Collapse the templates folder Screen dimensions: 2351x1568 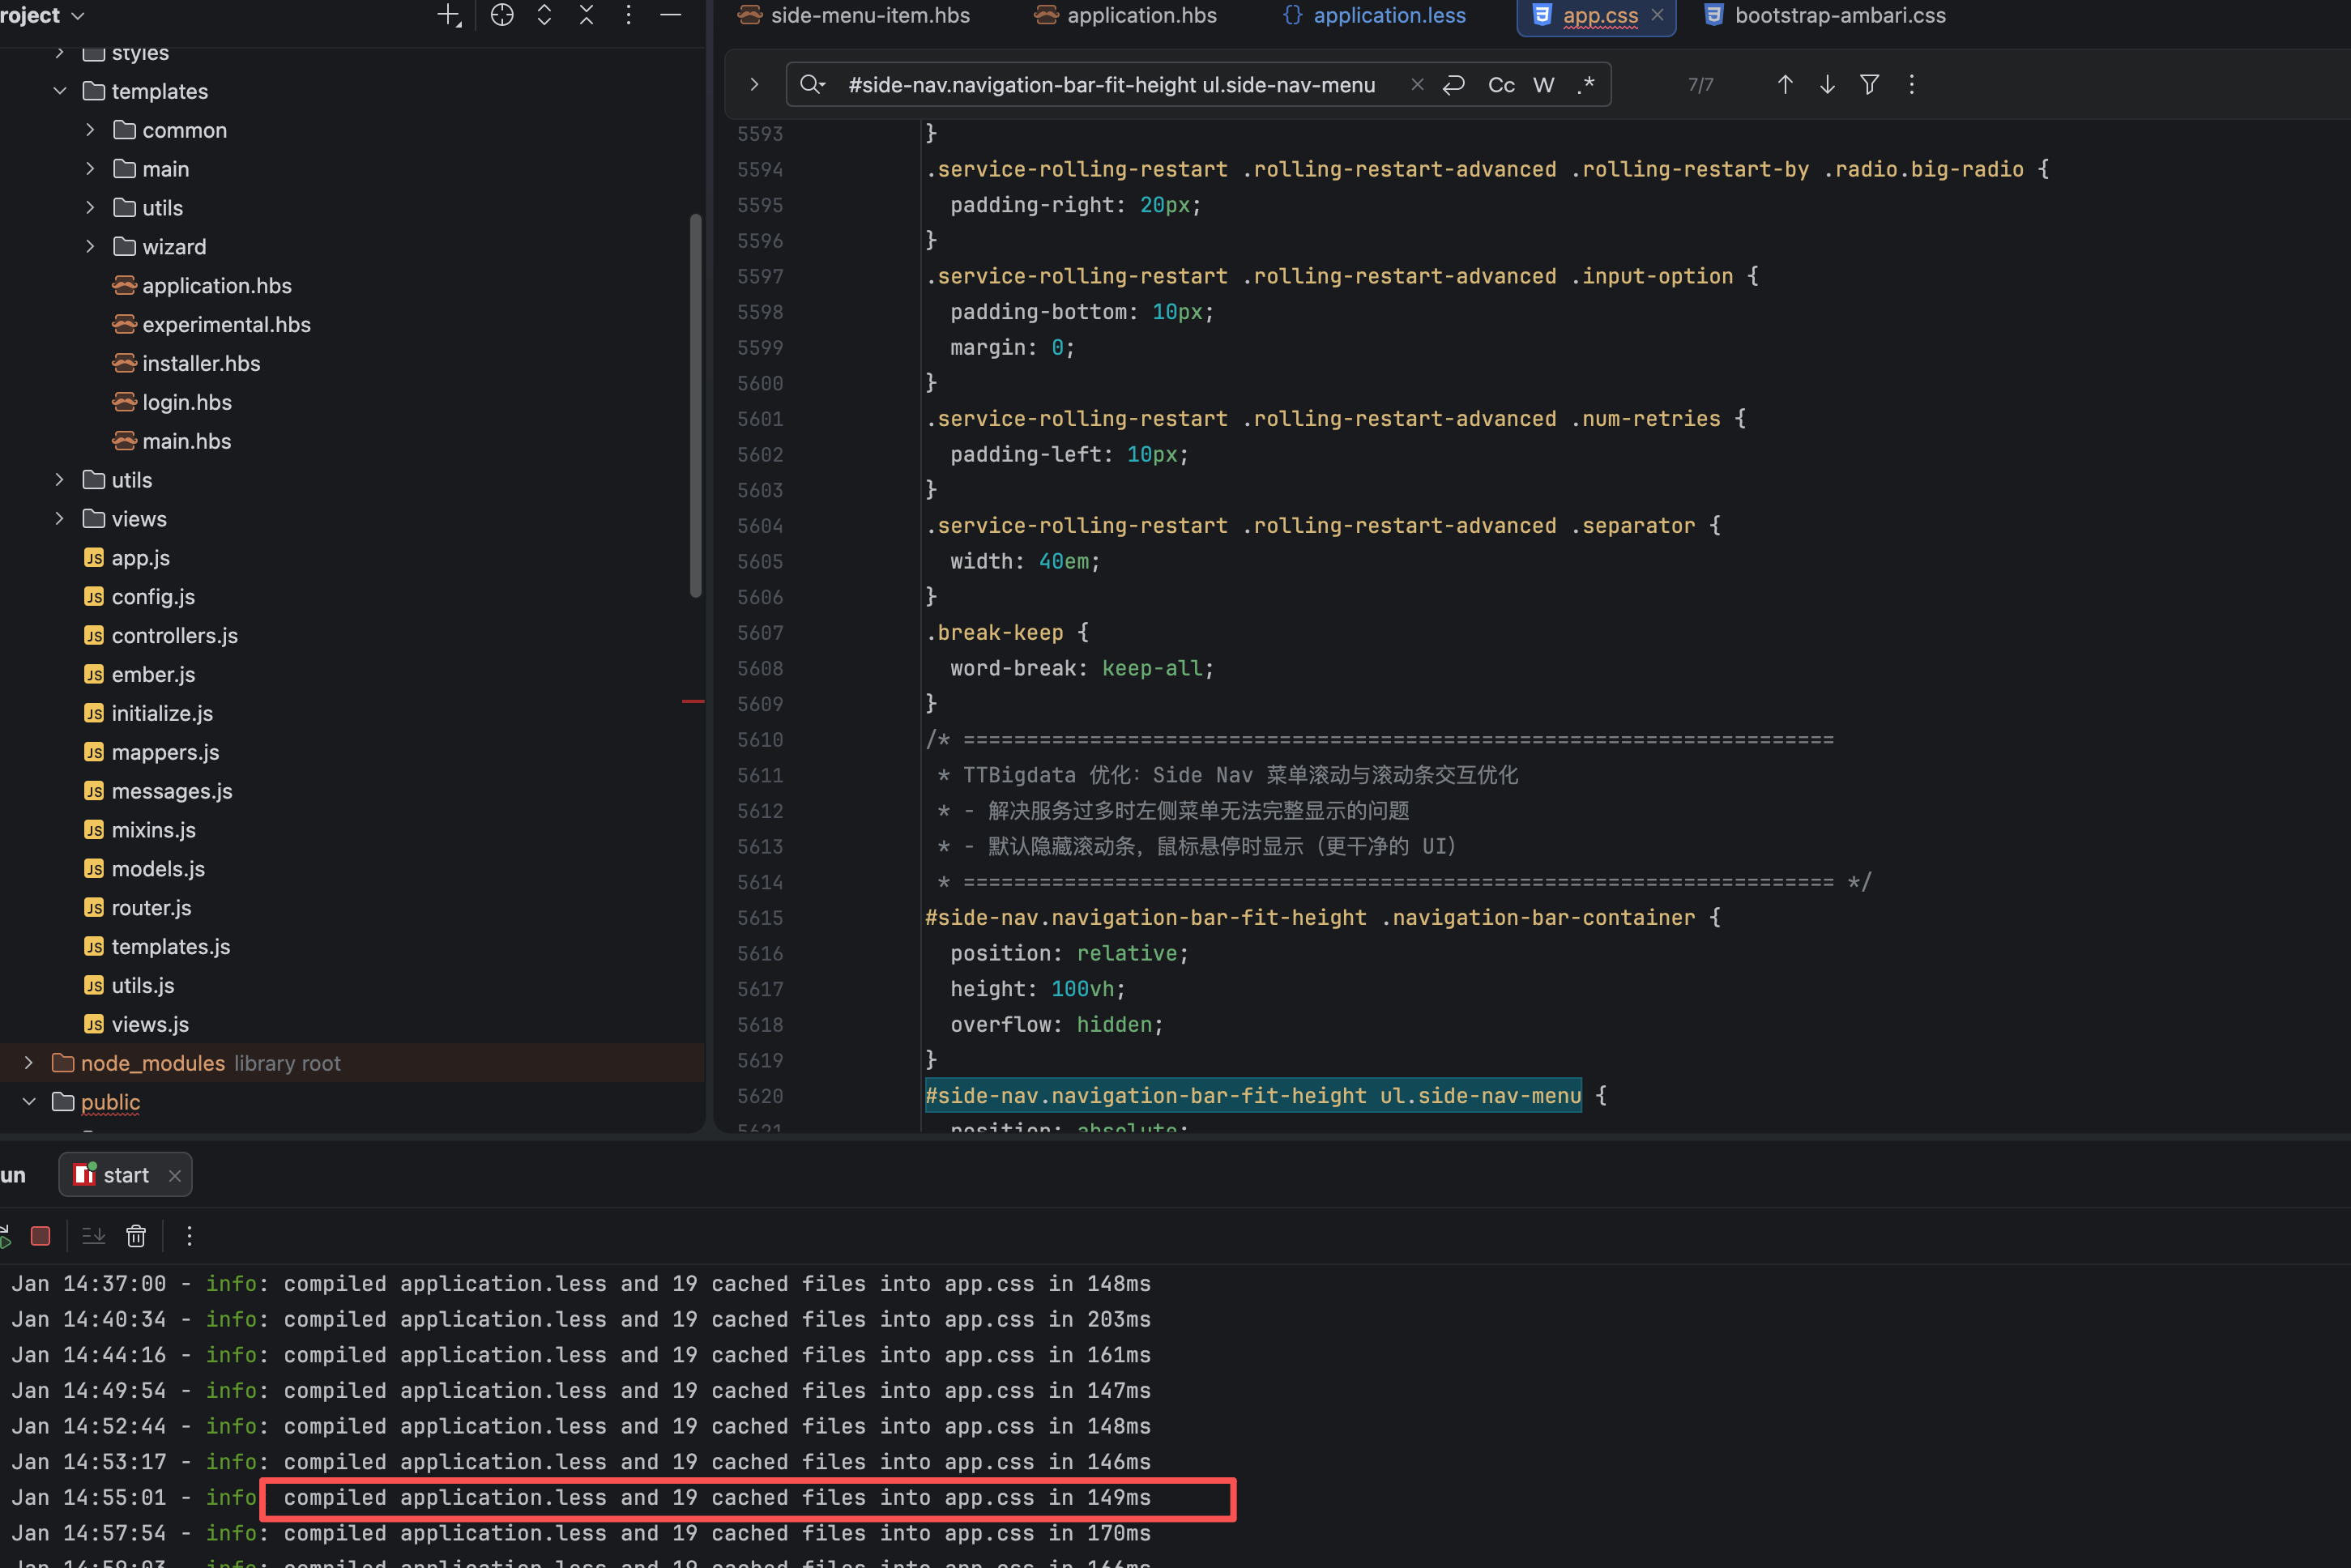[60, 91]
